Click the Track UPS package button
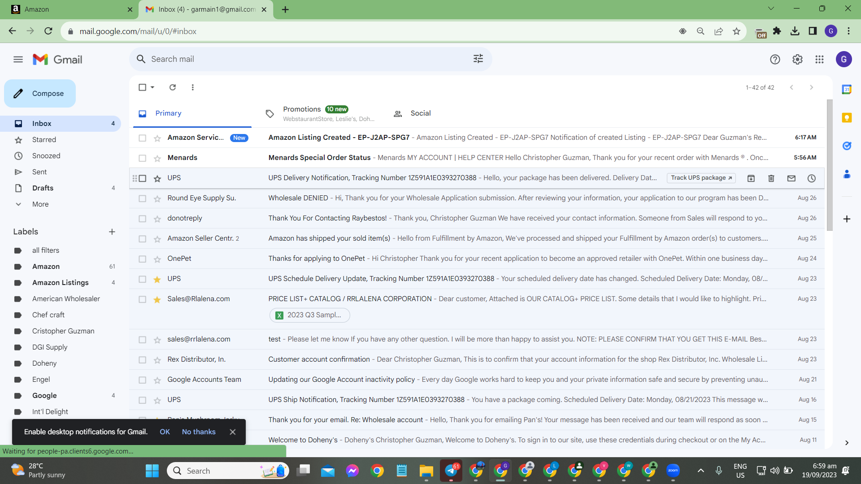Screen dimensions: 861x484 tap(701, 178)
